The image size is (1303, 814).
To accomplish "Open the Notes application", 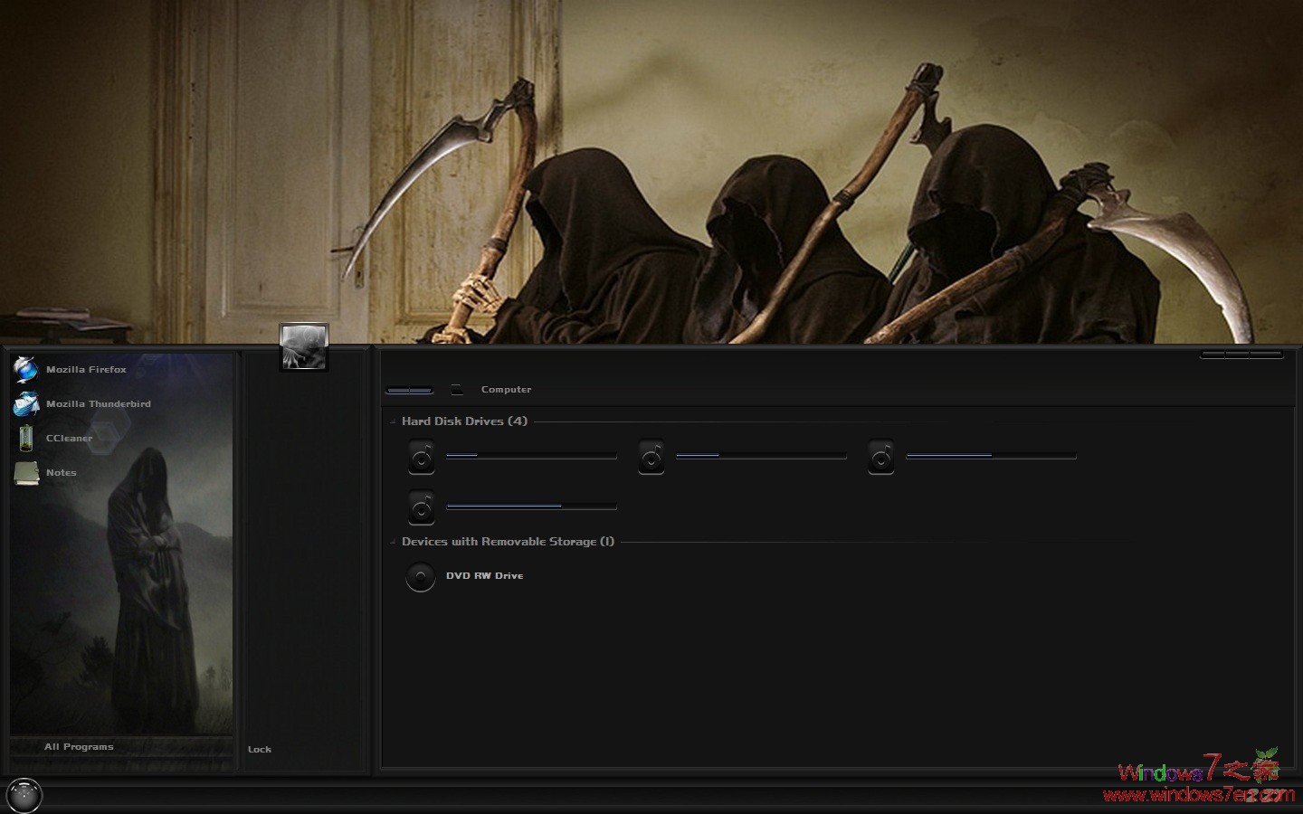I will click(61, 472).
